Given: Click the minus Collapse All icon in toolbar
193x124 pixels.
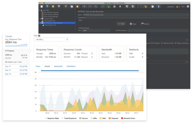Looking at the screenshot, I should point(90,7).
